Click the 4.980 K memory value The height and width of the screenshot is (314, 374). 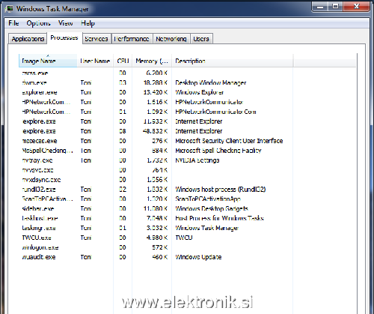[157, 238]
